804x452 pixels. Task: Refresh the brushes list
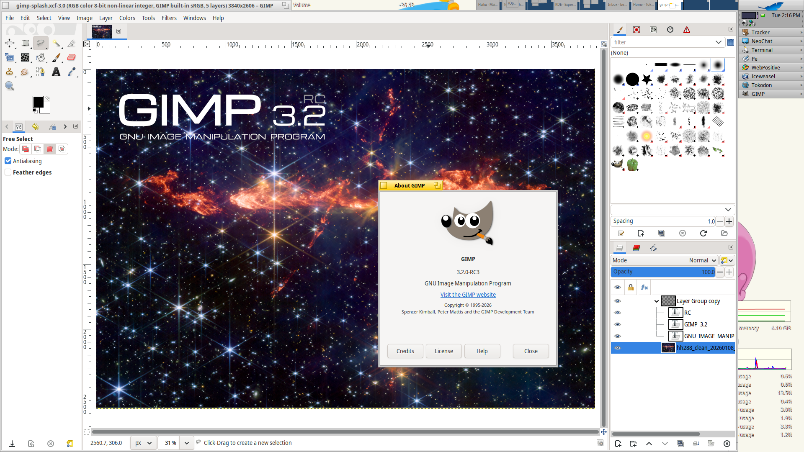[703, 234]
